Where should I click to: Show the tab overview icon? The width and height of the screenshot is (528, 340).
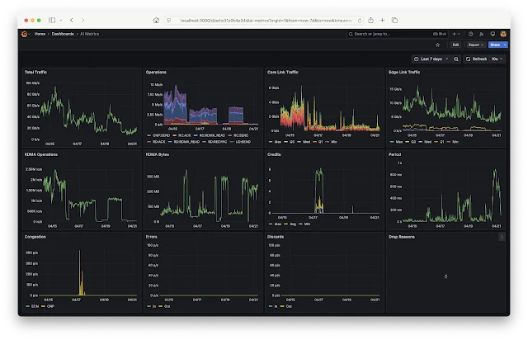pos(394,20)
